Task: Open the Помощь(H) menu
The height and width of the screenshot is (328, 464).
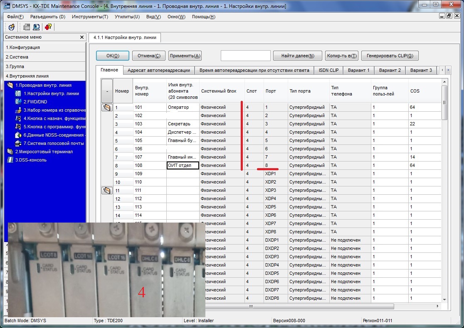Action: click(204, 17)
